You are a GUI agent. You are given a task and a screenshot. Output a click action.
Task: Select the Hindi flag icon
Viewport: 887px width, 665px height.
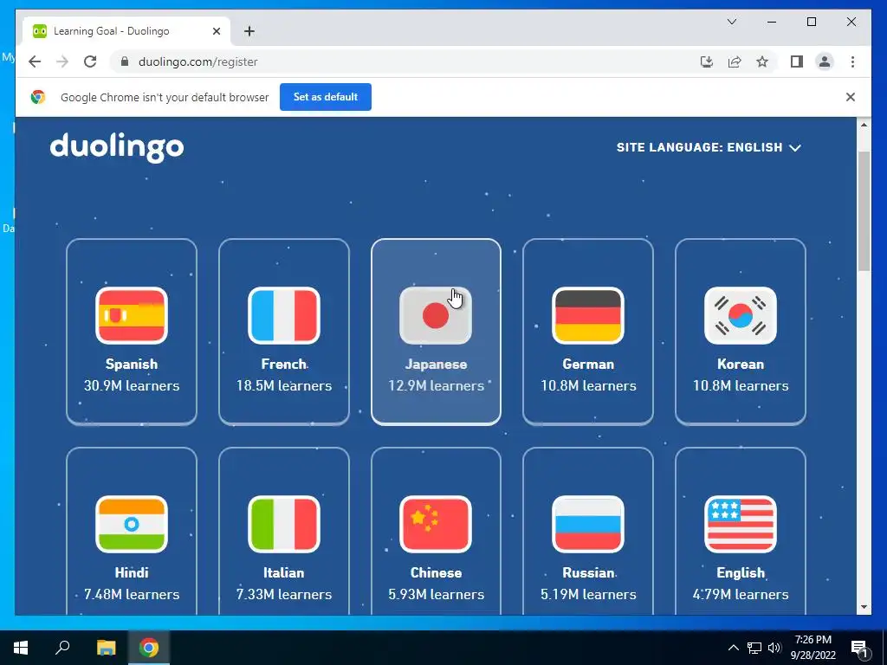[132, 524]
